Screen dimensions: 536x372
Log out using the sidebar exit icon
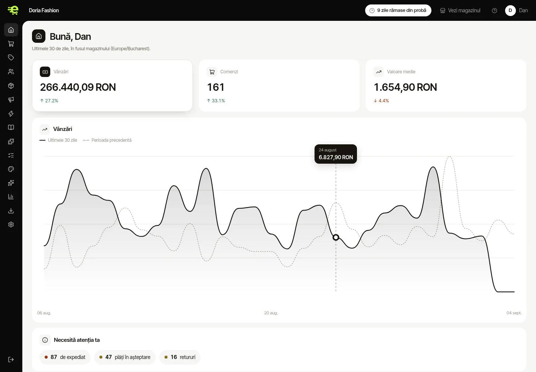[11, 359]
